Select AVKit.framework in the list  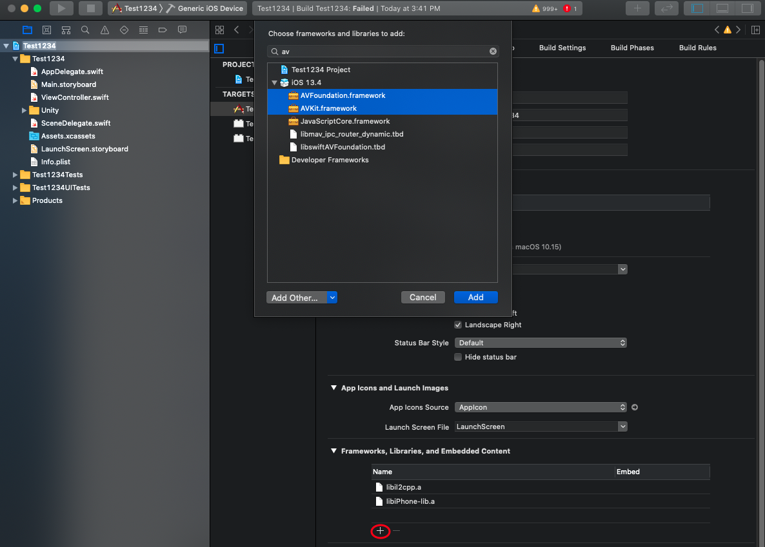[382, 108]
